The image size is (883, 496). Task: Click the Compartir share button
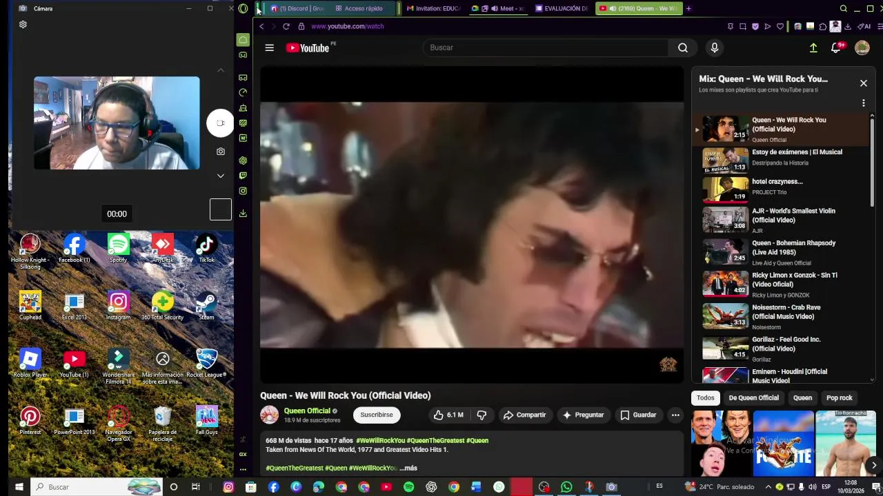tap(524, 415)
